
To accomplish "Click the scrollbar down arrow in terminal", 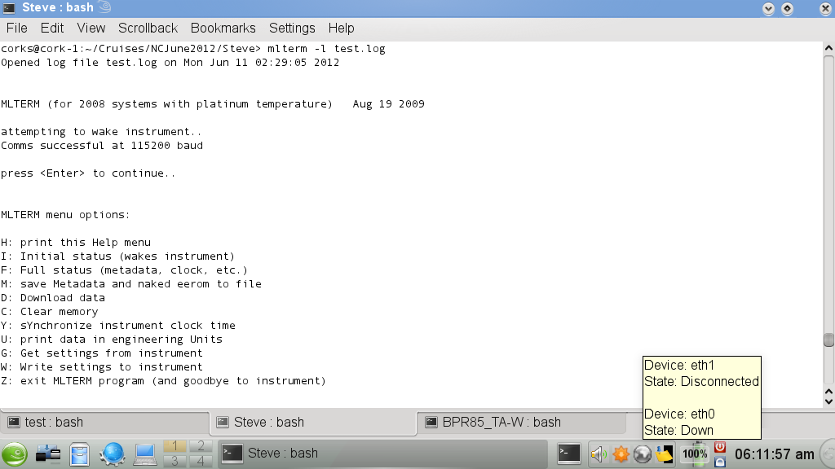I will coord(827,400).
